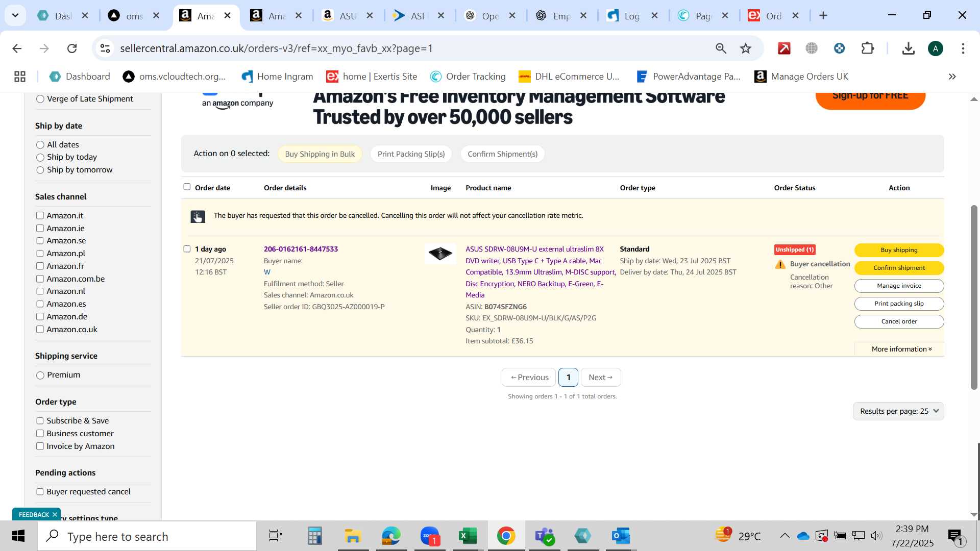Check the Amazon.de sales channel
This screenshot has width=980, height=551.
pyautogui.click(x=40, y=316)
